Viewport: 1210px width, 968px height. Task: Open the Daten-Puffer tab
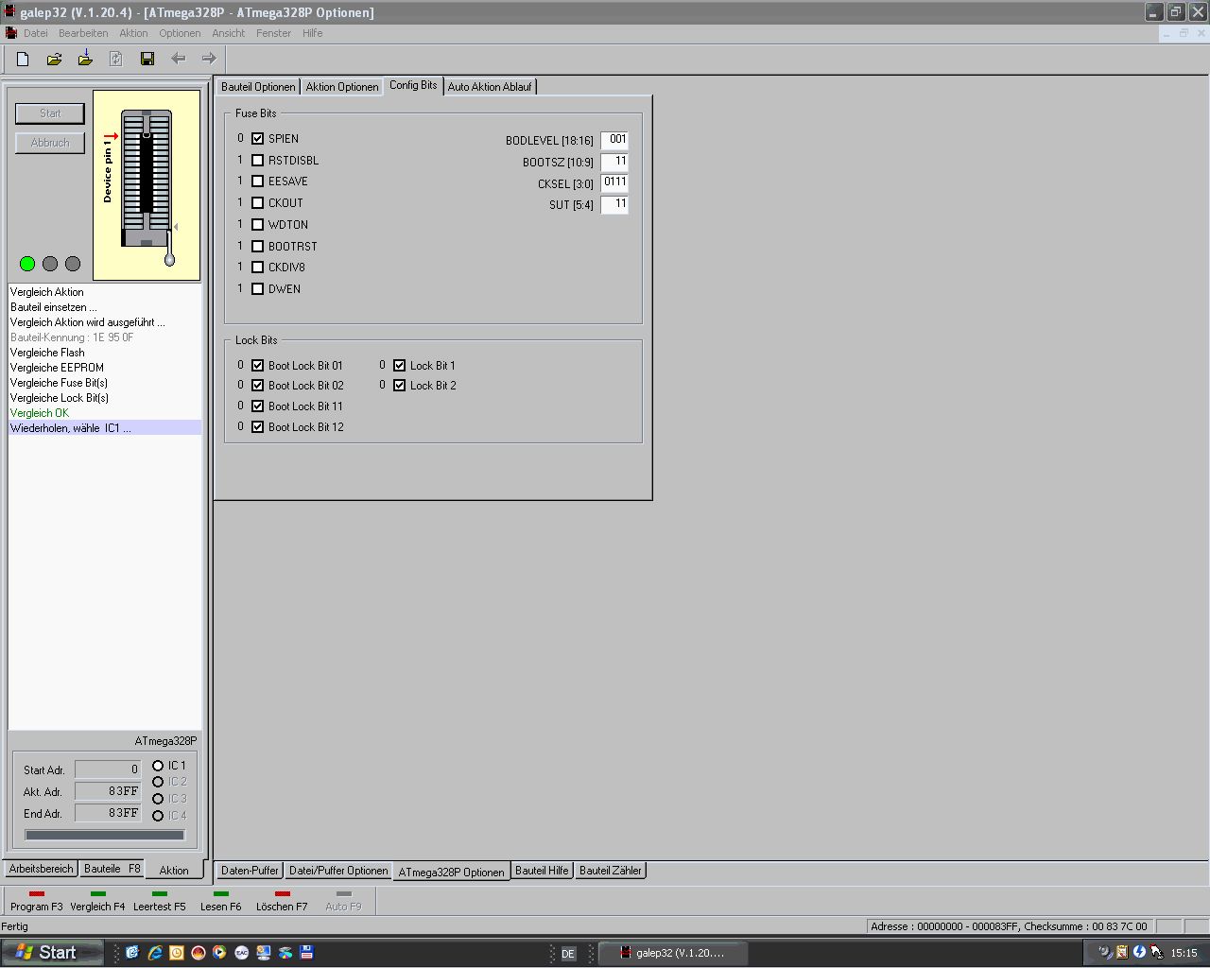pyautogui.click(x=250, y=871)
